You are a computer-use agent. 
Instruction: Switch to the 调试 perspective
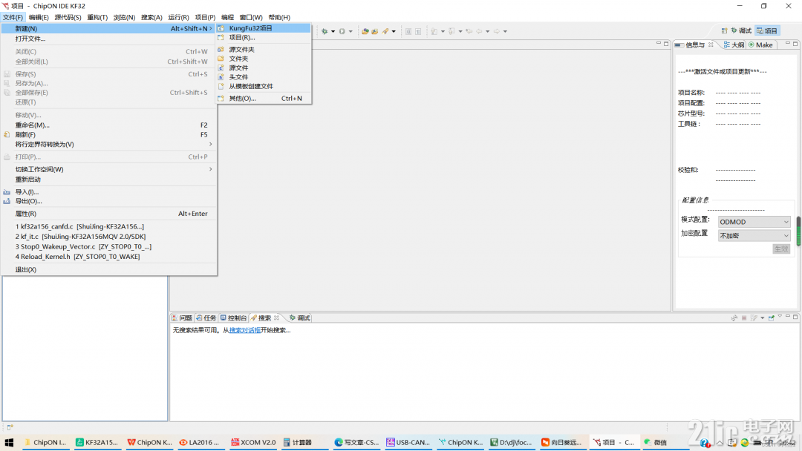tap(742, 30)
